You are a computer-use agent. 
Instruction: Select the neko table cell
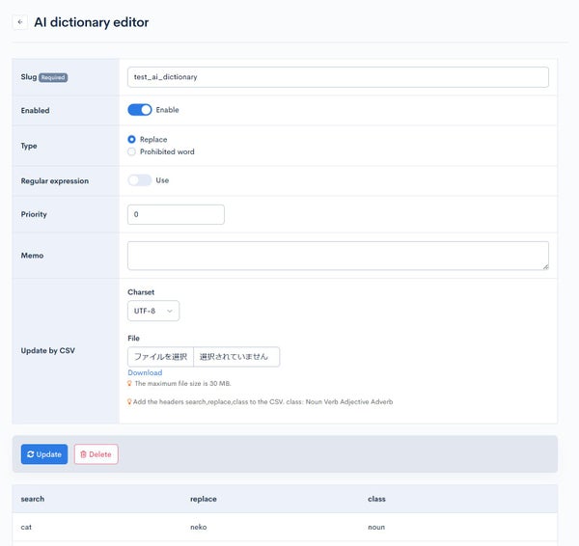pyautogui.click(x=198, y=527)
